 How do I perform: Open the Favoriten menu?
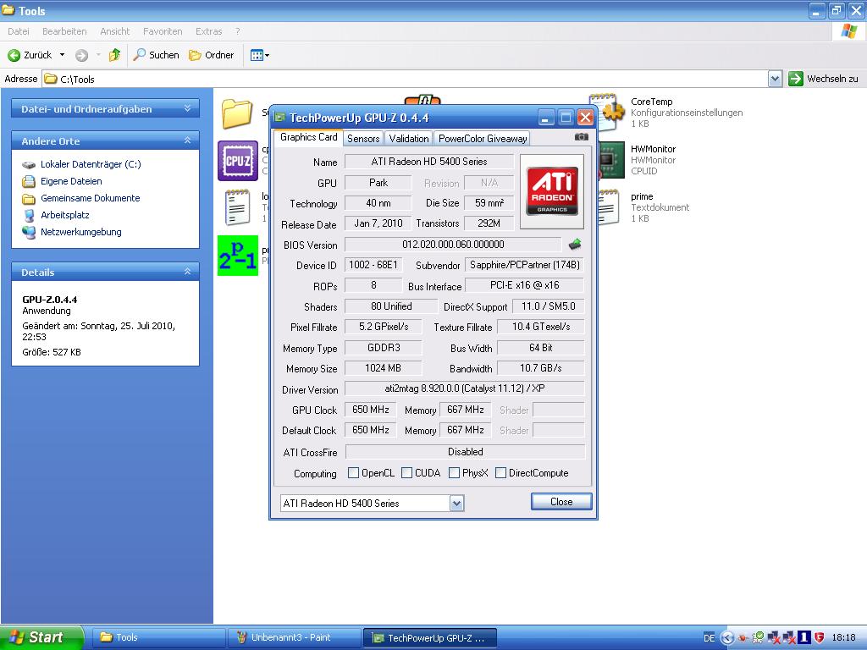point(163,31)
